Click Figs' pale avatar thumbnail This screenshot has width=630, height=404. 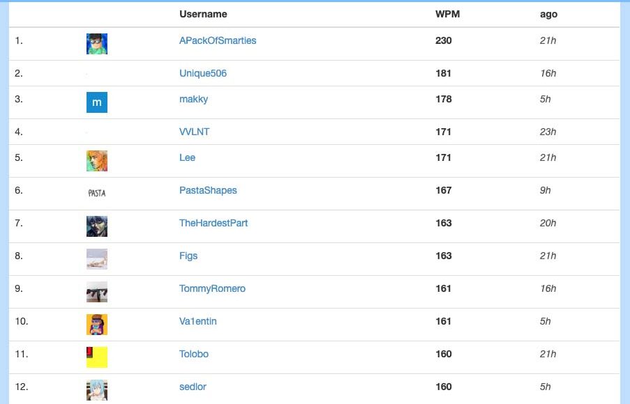pyautogui.click(x=97, y=259)
